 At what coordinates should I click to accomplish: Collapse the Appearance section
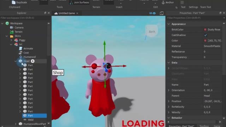click(x=169, y=24)
